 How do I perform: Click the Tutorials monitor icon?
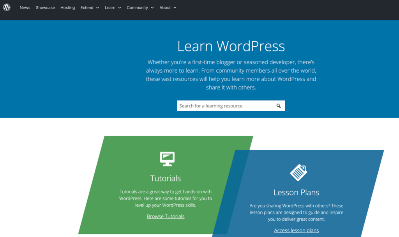tap(167, 159)
